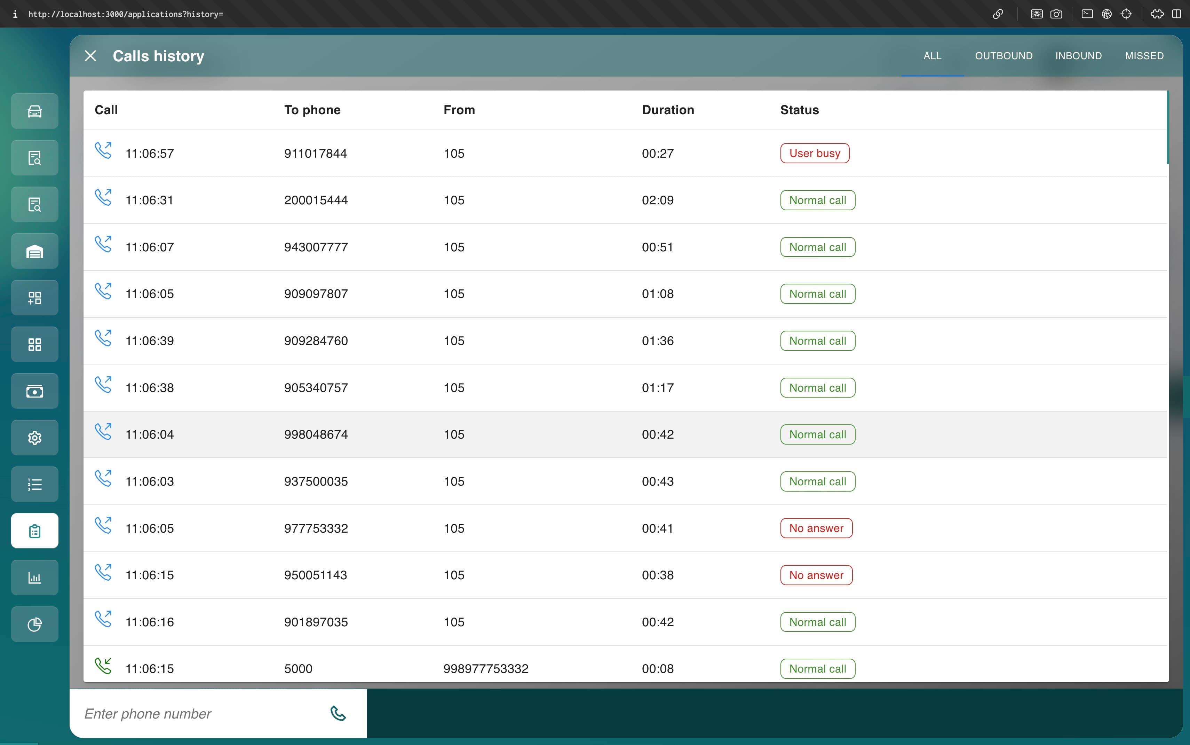Open the bar chart sidebar icon
Viewport: 1190px width, 745px height.
(34, 578)
